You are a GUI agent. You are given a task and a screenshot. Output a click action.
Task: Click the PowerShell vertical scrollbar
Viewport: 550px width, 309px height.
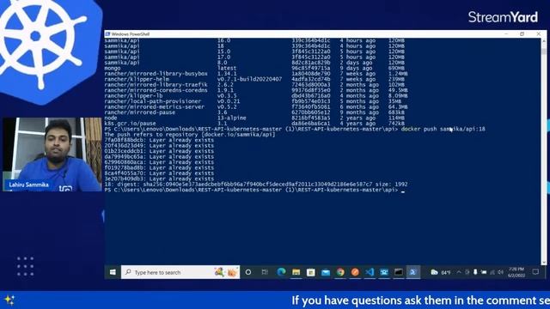(x=544, y=151)
